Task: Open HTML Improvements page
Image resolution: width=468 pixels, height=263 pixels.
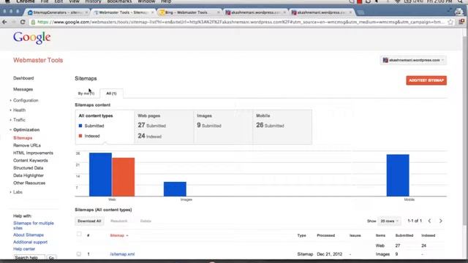Action: click(x=33, y=153)
